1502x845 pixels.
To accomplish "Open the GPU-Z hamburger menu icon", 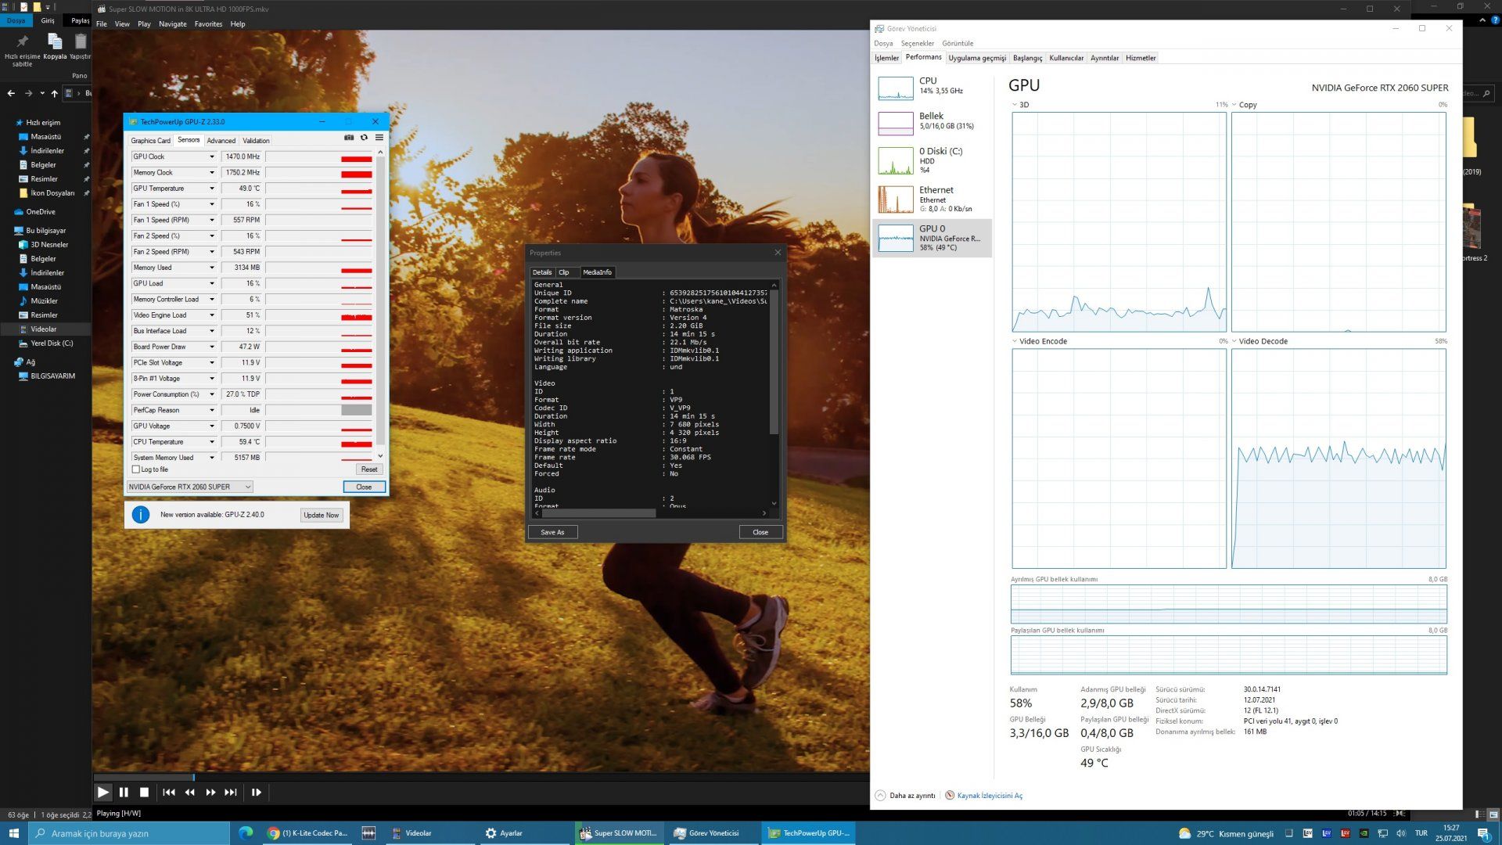I will tap(379, 138).
